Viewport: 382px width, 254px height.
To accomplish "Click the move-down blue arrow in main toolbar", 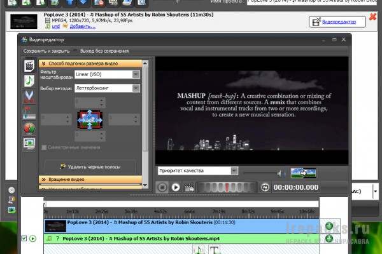I will pos(83,3).
